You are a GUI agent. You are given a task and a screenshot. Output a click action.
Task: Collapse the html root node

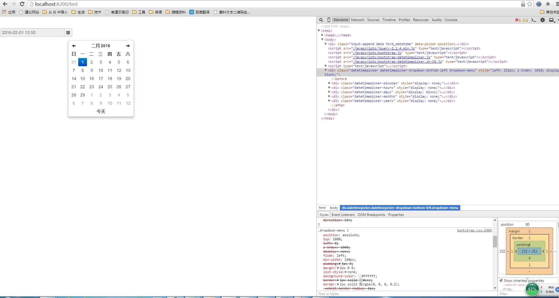[x=319, y=30]
